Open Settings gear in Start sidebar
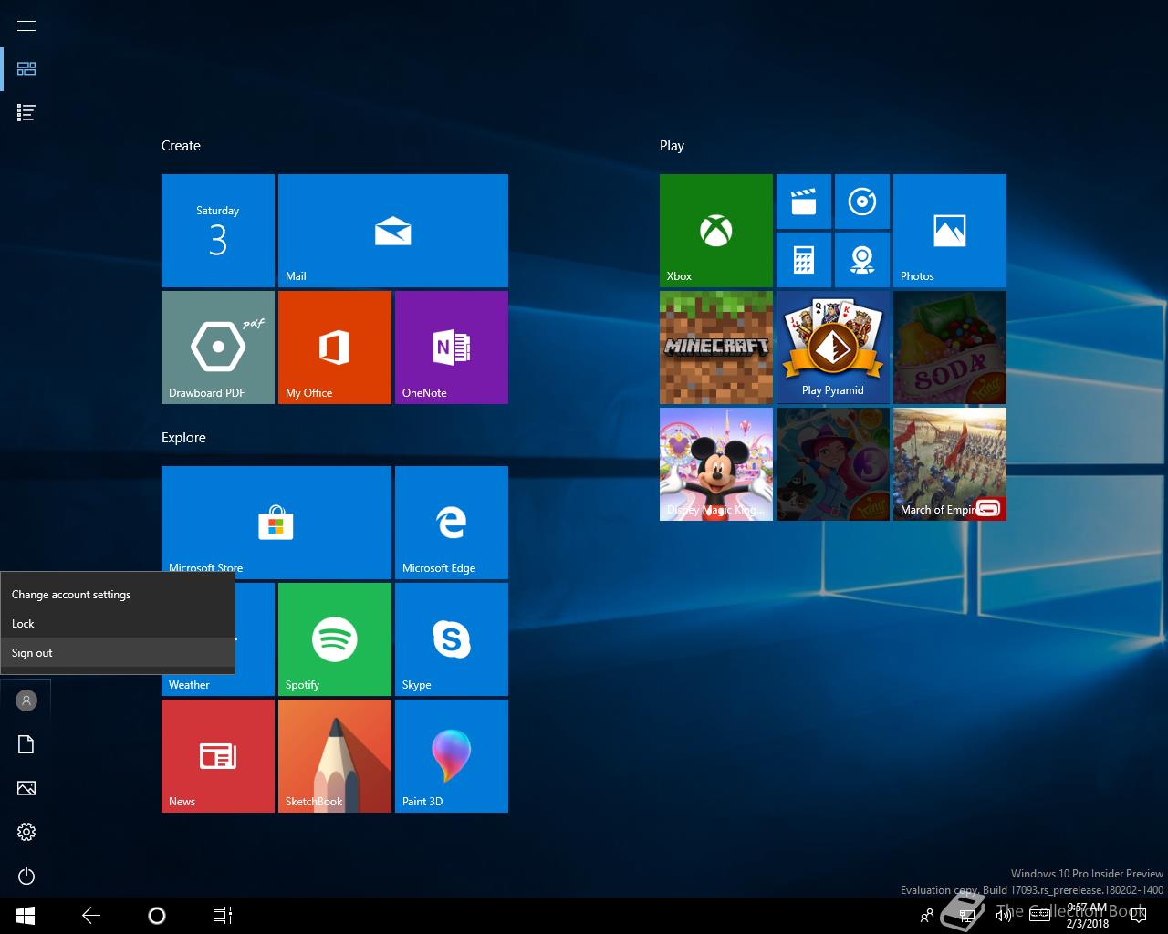 pyautogui.click(x=26, y=832)
